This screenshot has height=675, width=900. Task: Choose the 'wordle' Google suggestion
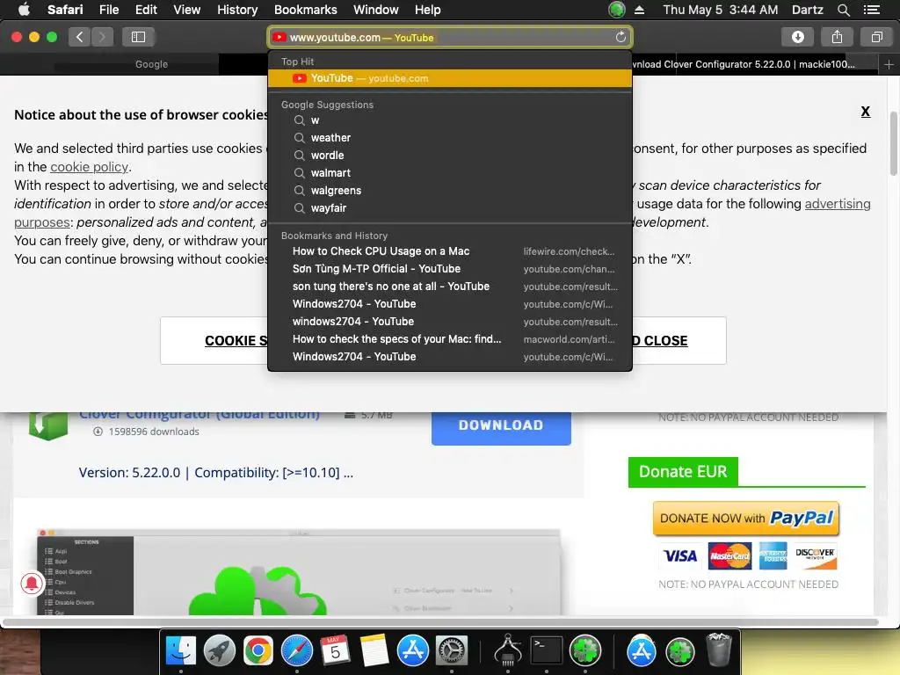click(x=450, y=156)
